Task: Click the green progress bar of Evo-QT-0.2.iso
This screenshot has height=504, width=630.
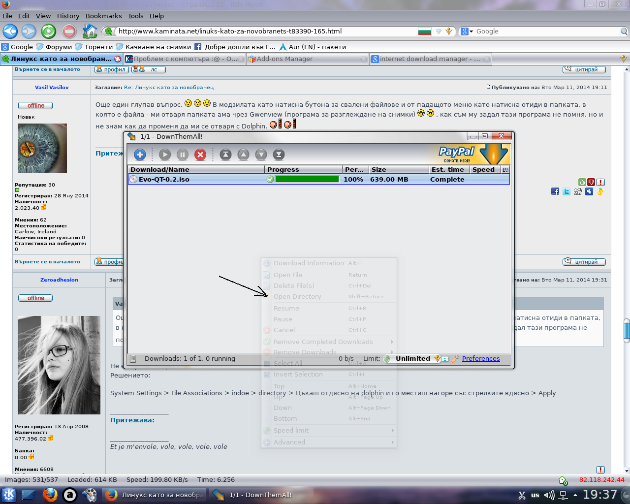Action: click(307, 179)
